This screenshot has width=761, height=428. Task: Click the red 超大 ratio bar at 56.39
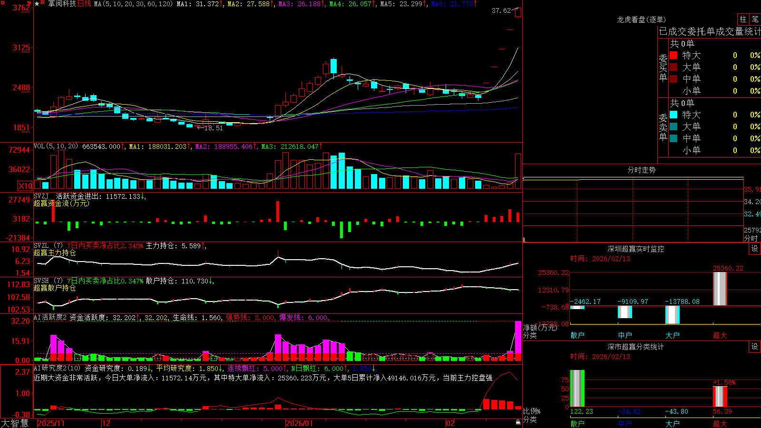point(720,397)
